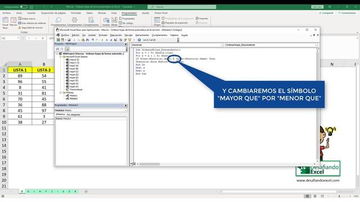This screenshot has width=360, height=202.
Task: Click the Origen XML icon
Action: coord(157,21)
